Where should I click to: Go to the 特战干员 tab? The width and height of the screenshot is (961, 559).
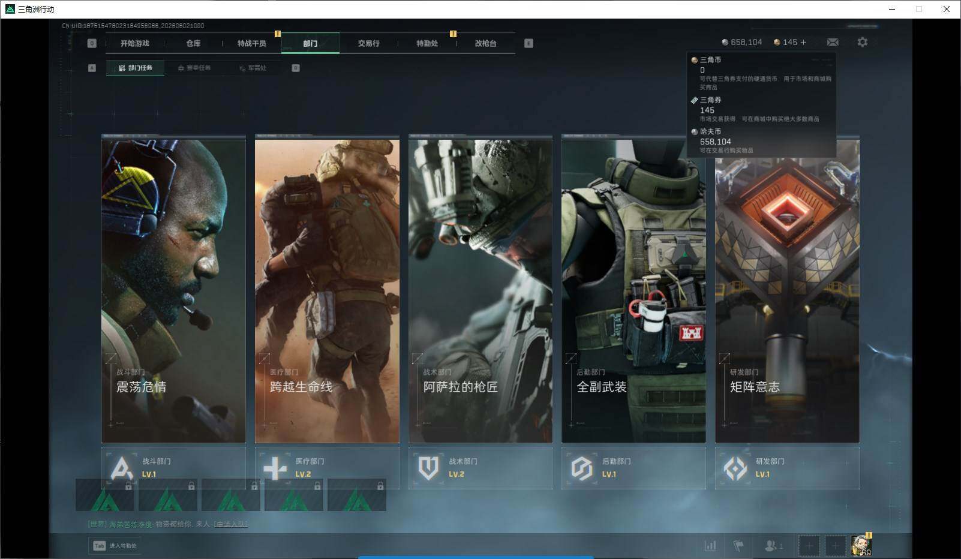point(252,43)
